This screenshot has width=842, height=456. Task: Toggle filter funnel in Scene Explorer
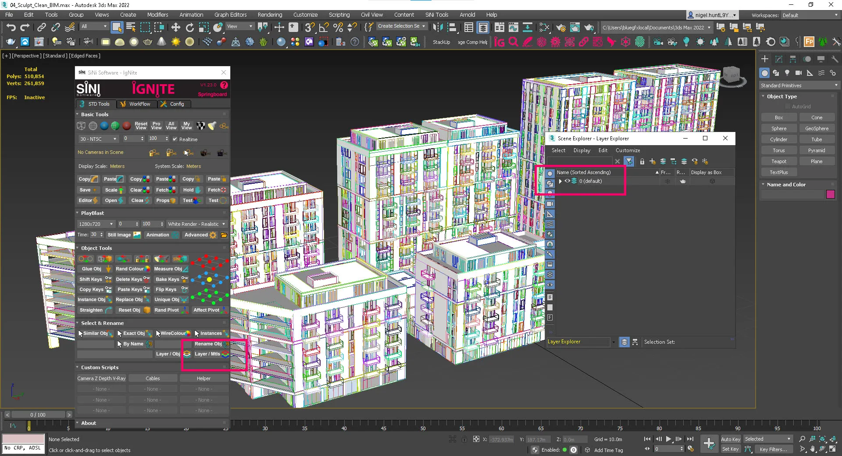629,161
